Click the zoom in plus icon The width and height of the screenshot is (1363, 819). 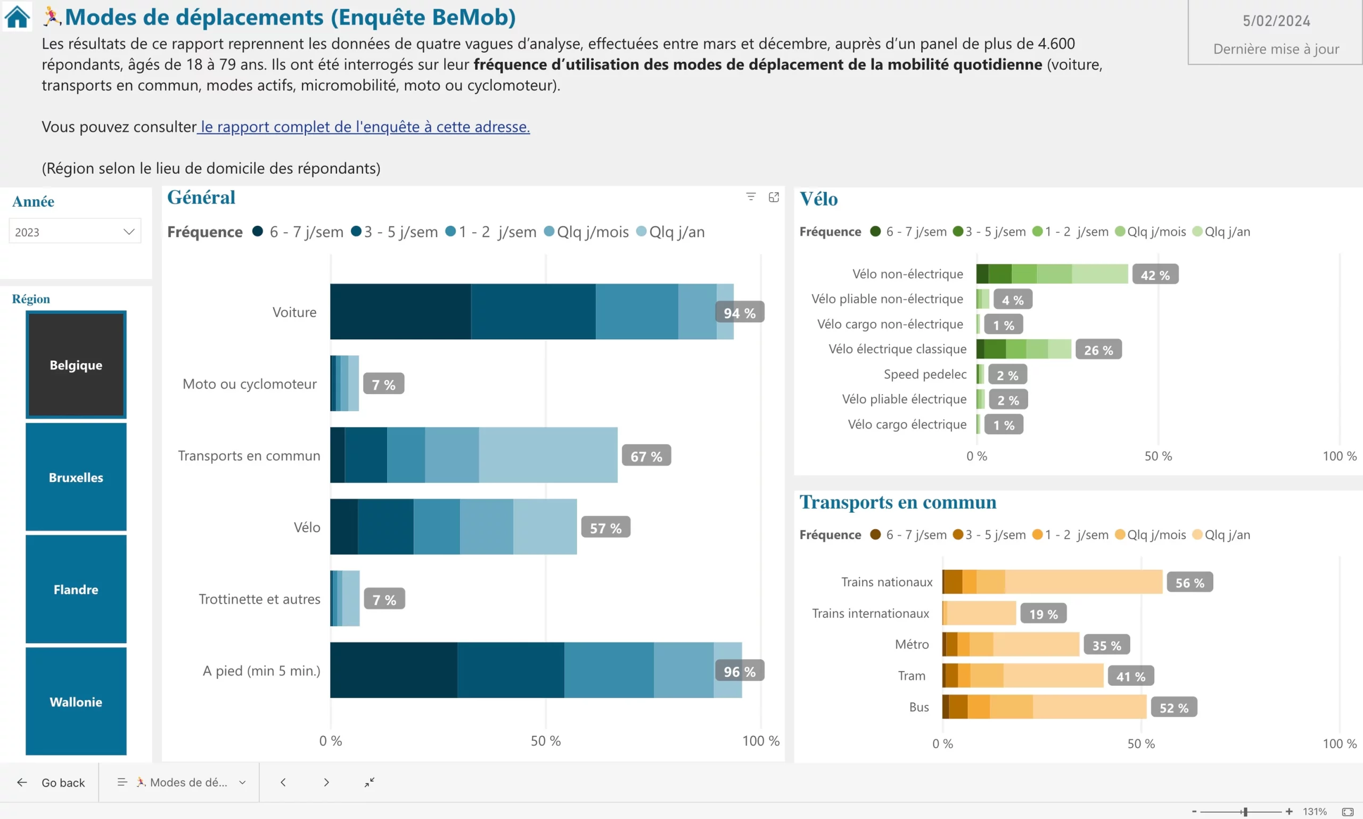[x=1288, y=811]
